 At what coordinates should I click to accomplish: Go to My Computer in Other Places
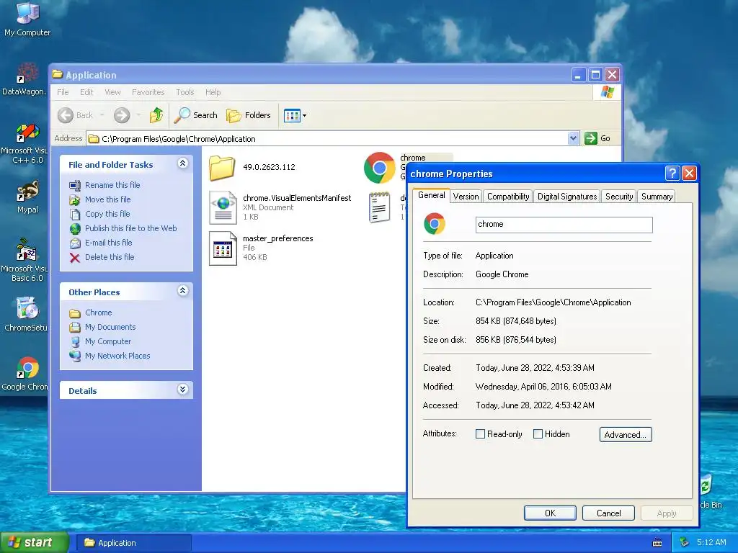tap(108, 341)
